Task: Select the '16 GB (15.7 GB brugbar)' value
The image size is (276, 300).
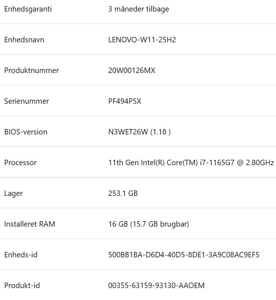Action: coord(148,224)
